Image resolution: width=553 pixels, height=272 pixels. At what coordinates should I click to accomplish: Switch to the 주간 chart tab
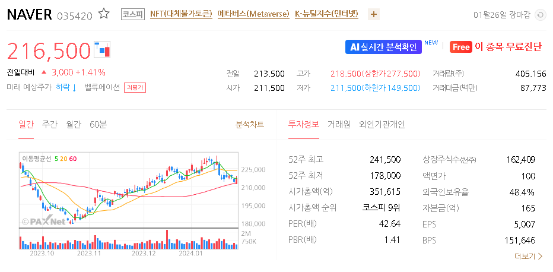click(49, 125)
